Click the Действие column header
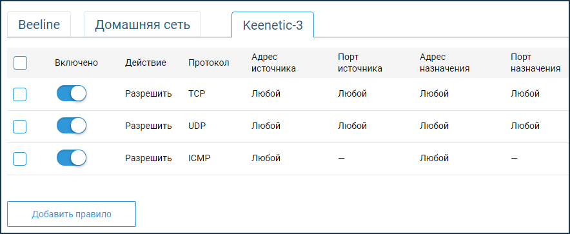Viewport: 570px width, 234px height. (x=146, y=63)
